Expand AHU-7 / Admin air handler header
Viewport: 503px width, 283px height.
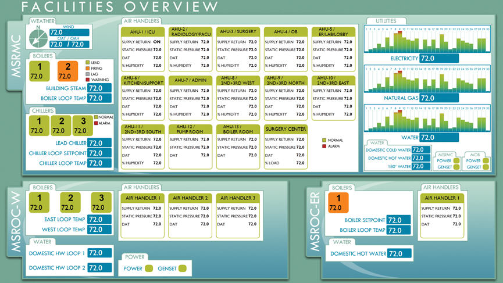pyautogui.click(x=190, y=80)
